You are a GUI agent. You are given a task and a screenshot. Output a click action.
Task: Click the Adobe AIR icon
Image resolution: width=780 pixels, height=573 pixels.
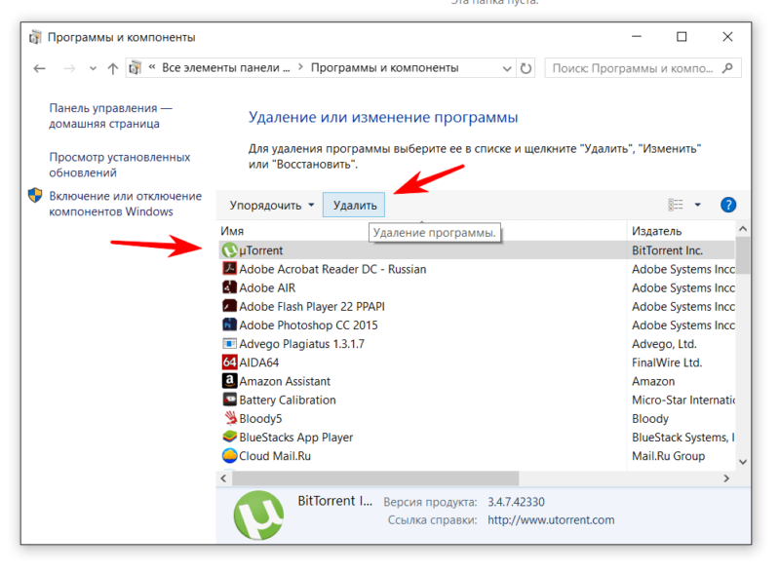(x=229, y=287)
